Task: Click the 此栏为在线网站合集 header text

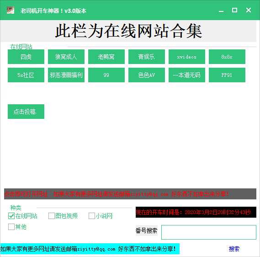Action: [x=129, y=31]
